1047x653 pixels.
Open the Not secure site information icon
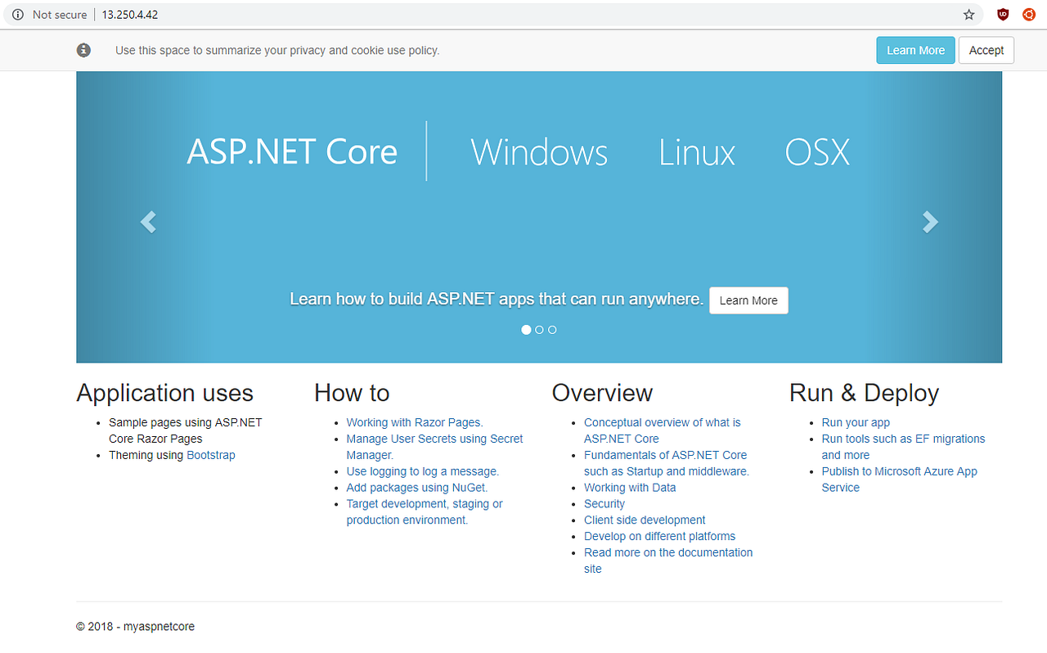[x=17, y=14]
